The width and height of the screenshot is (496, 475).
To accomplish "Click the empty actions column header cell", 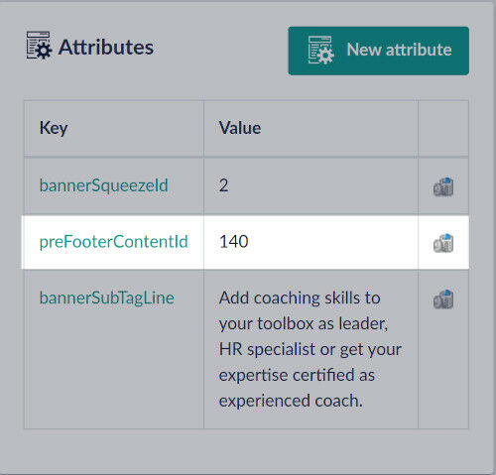I will (443, 128).
